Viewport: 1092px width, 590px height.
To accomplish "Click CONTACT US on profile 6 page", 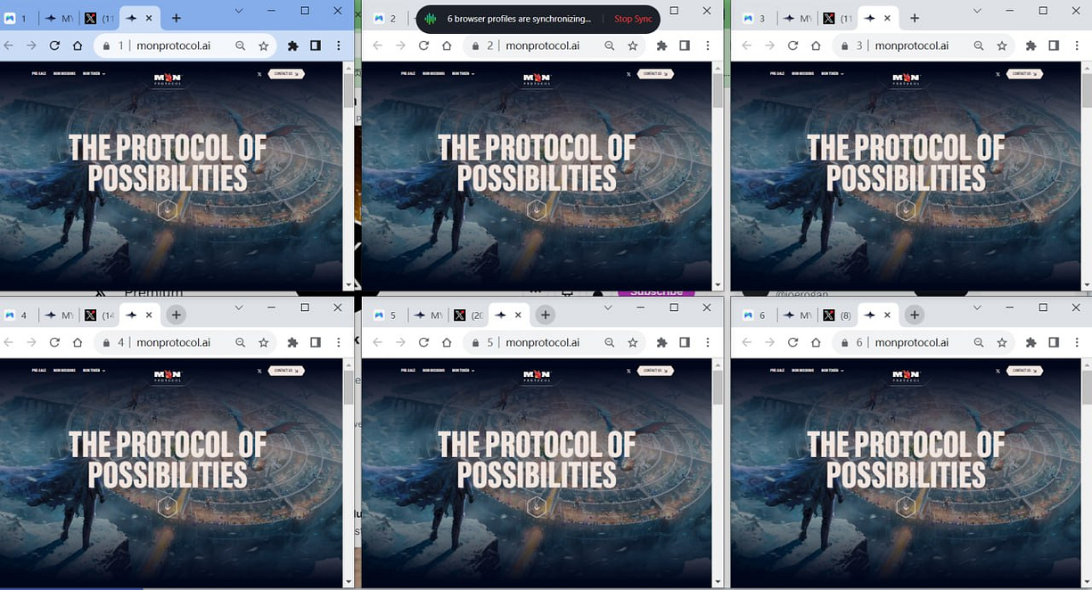I will 1024,371.
